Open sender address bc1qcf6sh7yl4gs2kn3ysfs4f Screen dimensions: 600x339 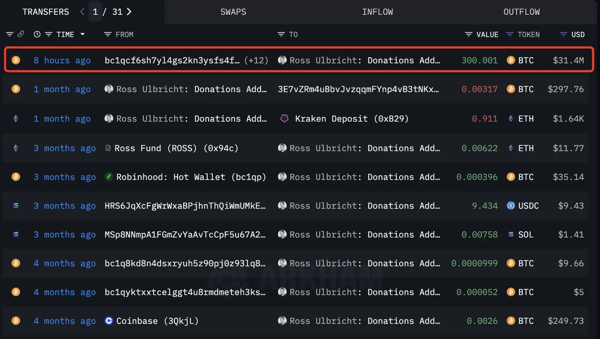pos(172,60)
